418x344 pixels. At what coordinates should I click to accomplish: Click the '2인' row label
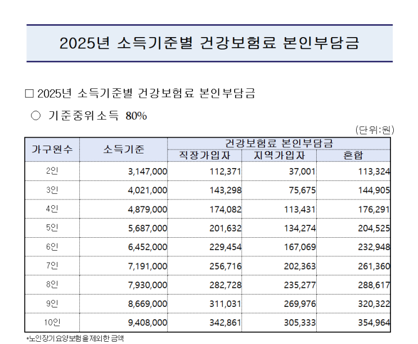click(x=52, y=171)
